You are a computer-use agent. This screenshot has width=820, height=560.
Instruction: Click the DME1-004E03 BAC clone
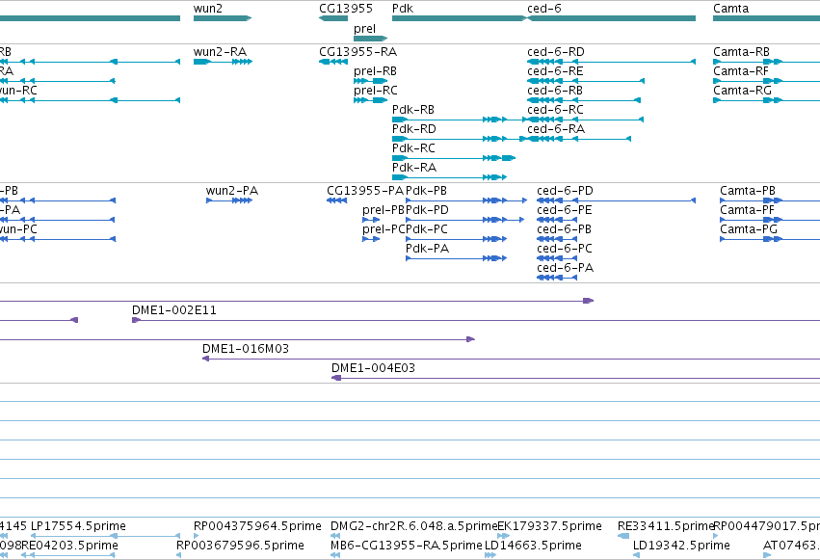[576, 378]
